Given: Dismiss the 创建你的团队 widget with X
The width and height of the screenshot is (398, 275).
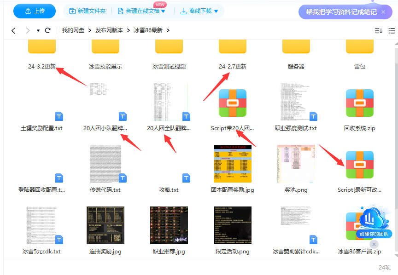Looking at the screenshot, I should pyautogui.click(x=374, y=244).
